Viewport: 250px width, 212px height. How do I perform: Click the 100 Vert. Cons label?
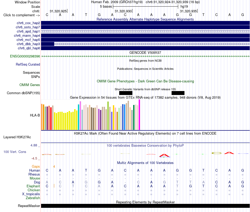click(15, 152)
